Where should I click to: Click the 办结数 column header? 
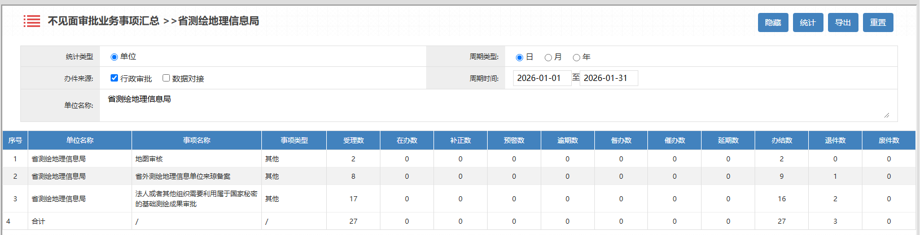pyautogui.click(x=782, y=141)
